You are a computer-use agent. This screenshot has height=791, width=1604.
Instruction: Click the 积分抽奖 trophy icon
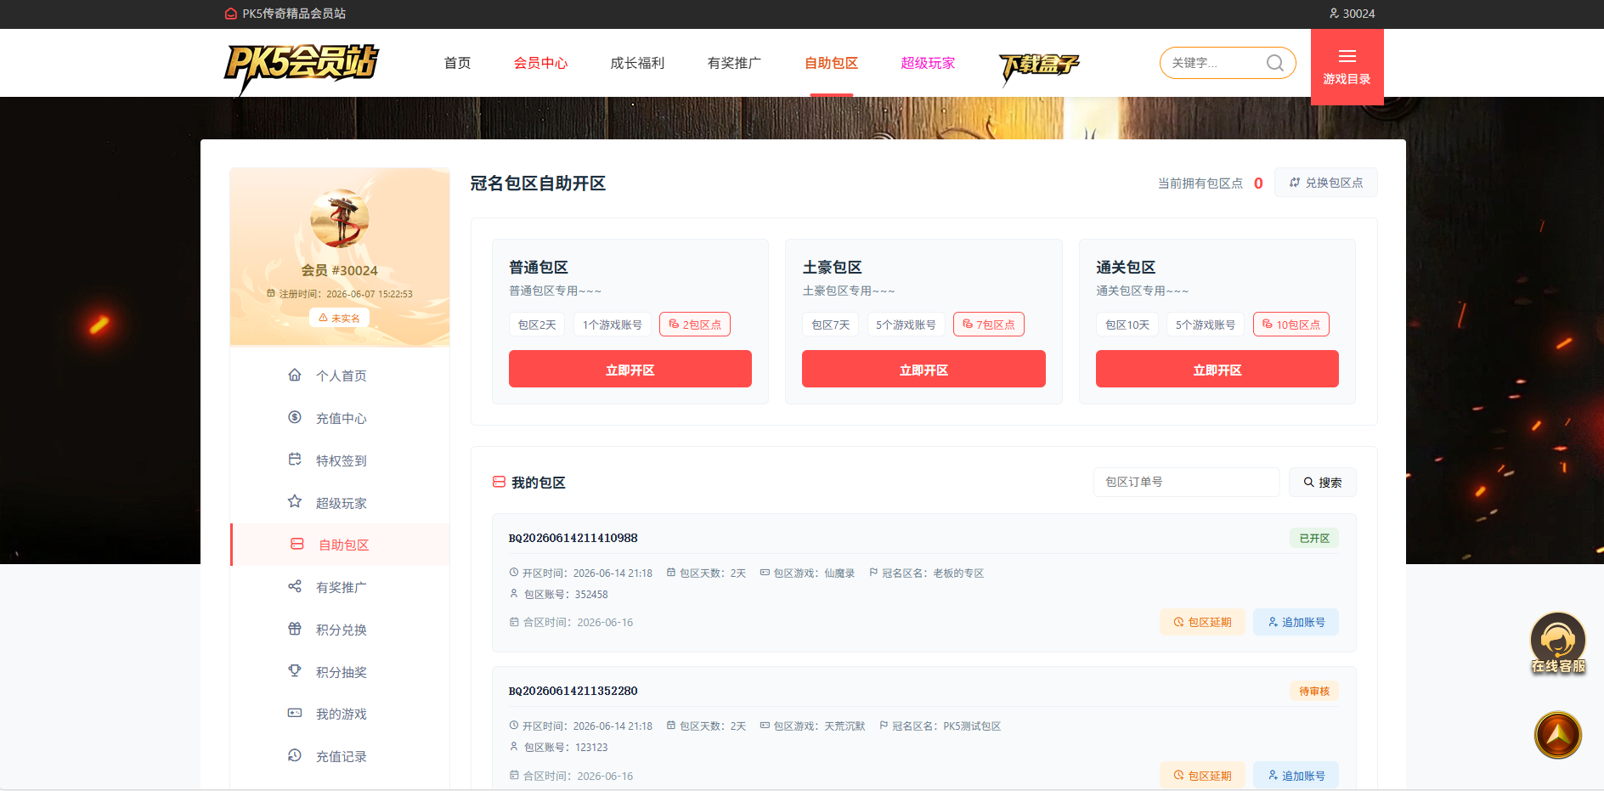click(x=295, y=670)
